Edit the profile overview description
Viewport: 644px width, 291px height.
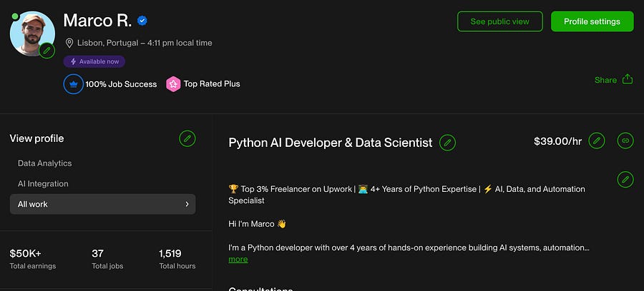tap(625, 179)
